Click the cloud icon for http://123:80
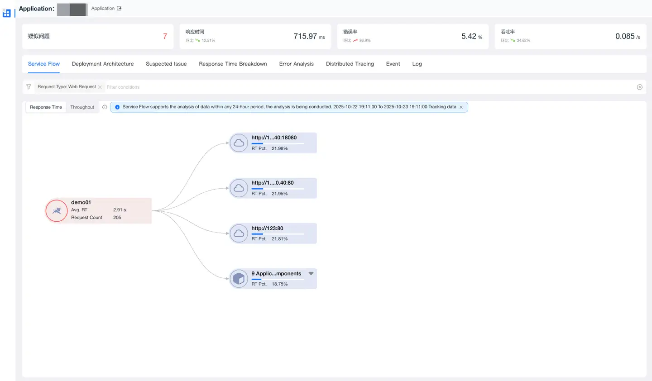652x381 pixels. 239,233
